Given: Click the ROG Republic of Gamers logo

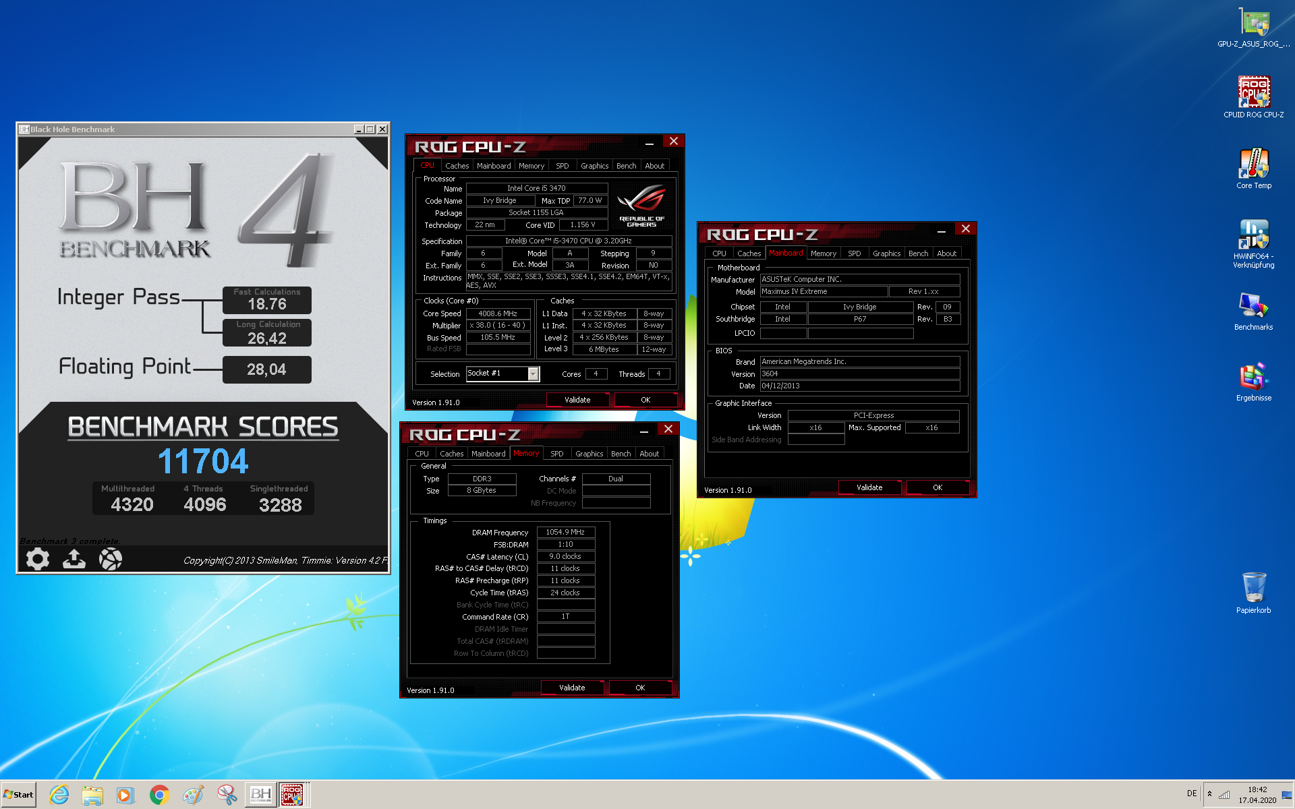Looking at the screenshot, I should click(x=641, y=207).
